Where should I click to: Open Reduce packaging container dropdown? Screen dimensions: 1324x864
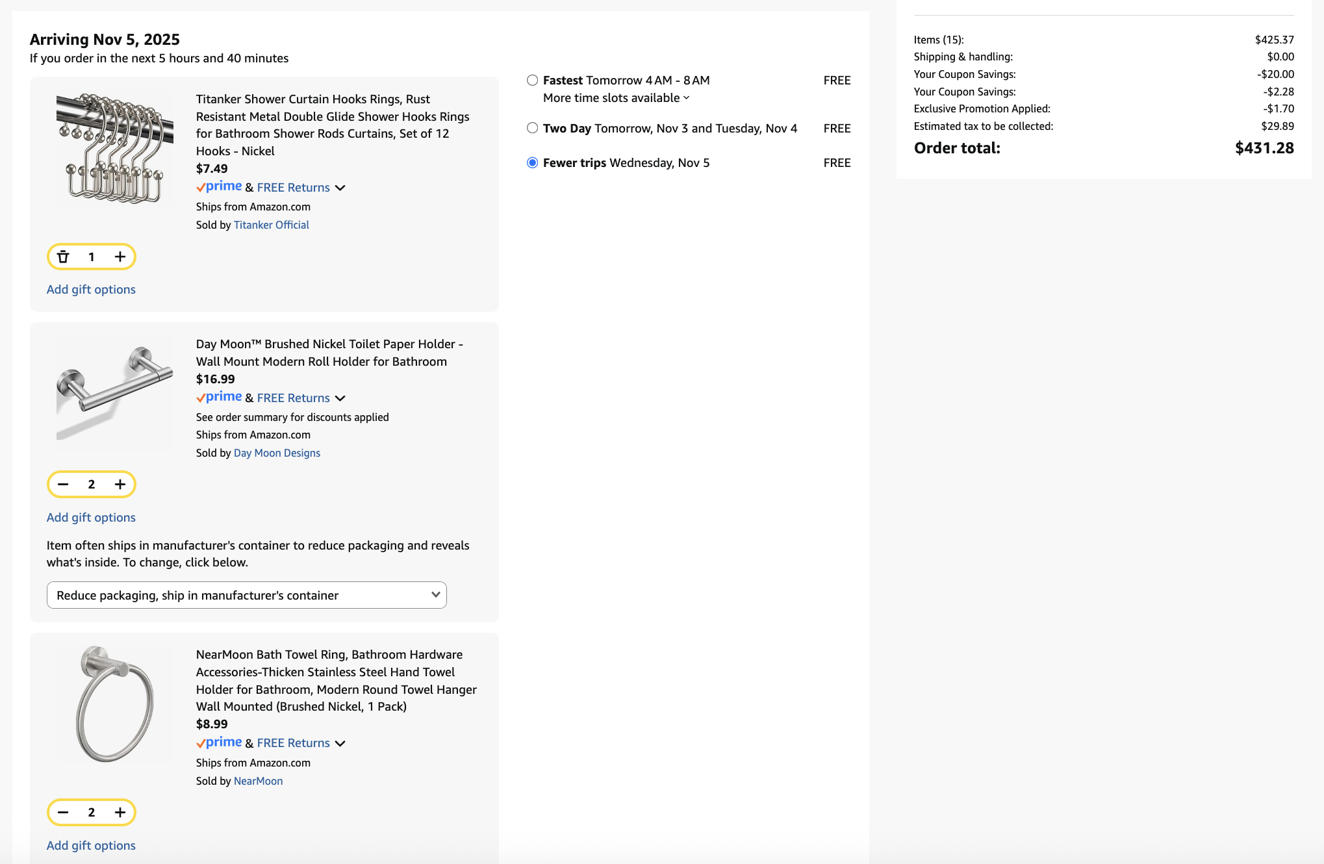[246, 596]
